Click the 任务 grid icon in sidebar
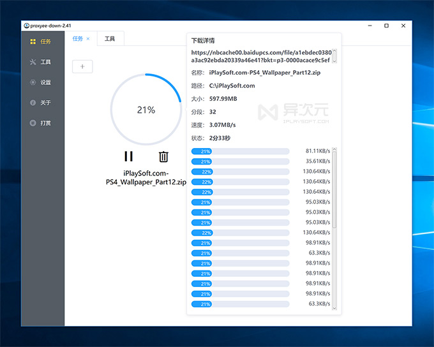The height and width of the screenshot is (347, 434). [x=33, y=41]
